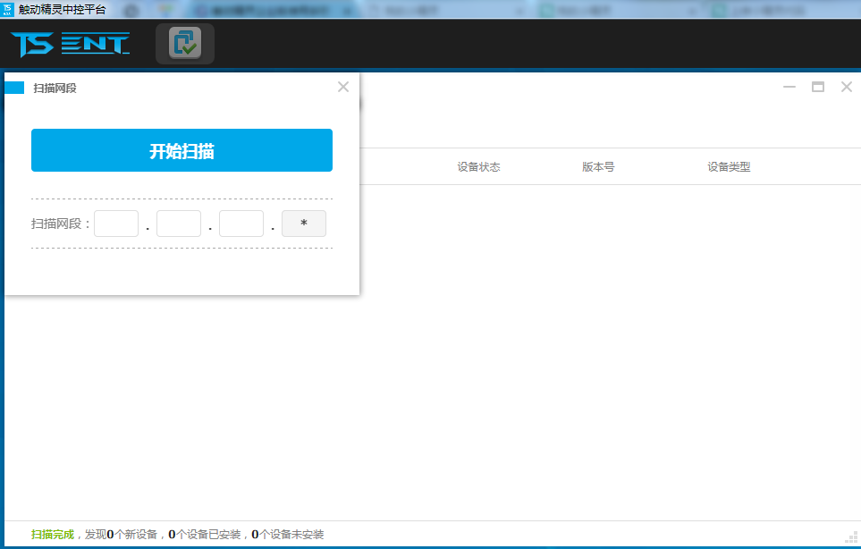The height and width of the screenshot is (549, 861).
Task: Click the first IP octet input box
Action: coord(116,224)
